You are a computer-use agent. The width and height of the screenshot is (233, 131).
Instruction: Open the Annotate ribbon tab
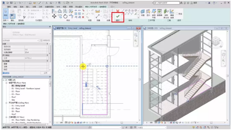[x=34, y=7]
